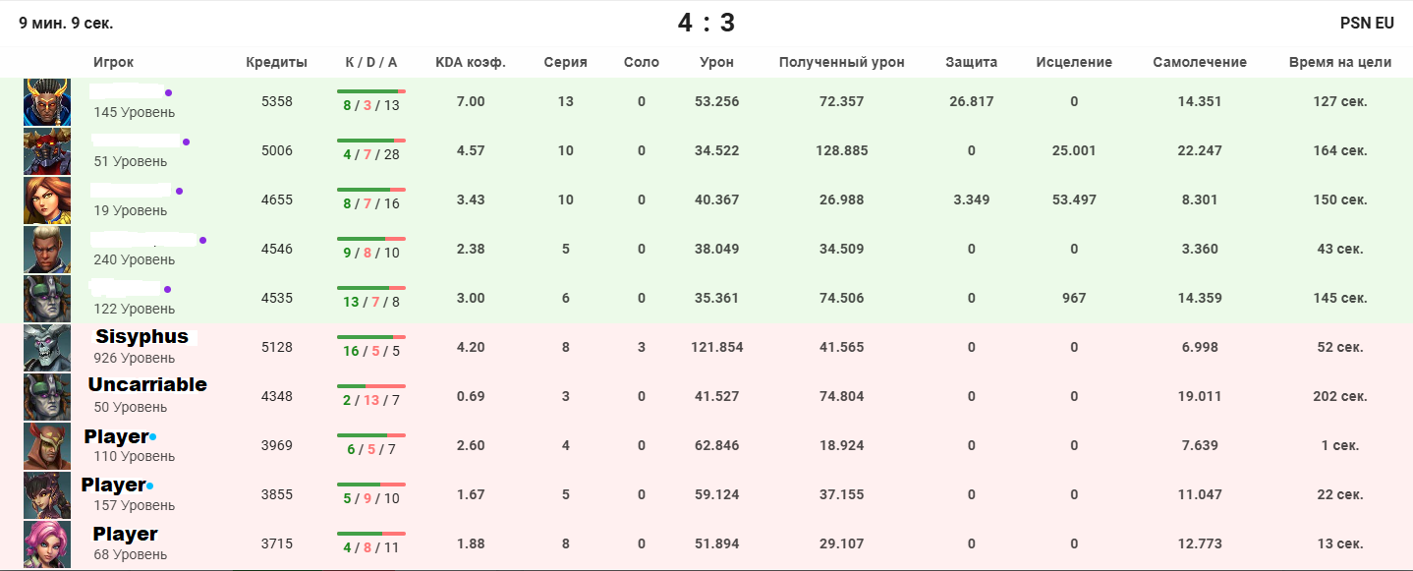Open the champion icon for the level 122 player

coord(47,299)
